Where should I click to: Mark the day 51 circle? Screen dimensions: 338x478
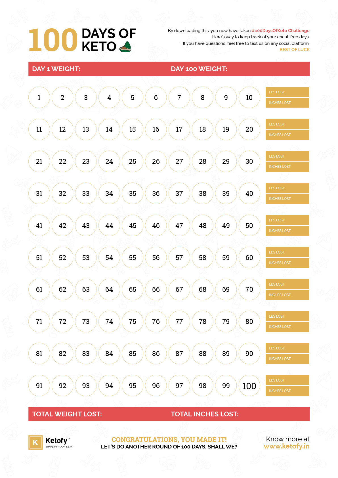point(39,258)
